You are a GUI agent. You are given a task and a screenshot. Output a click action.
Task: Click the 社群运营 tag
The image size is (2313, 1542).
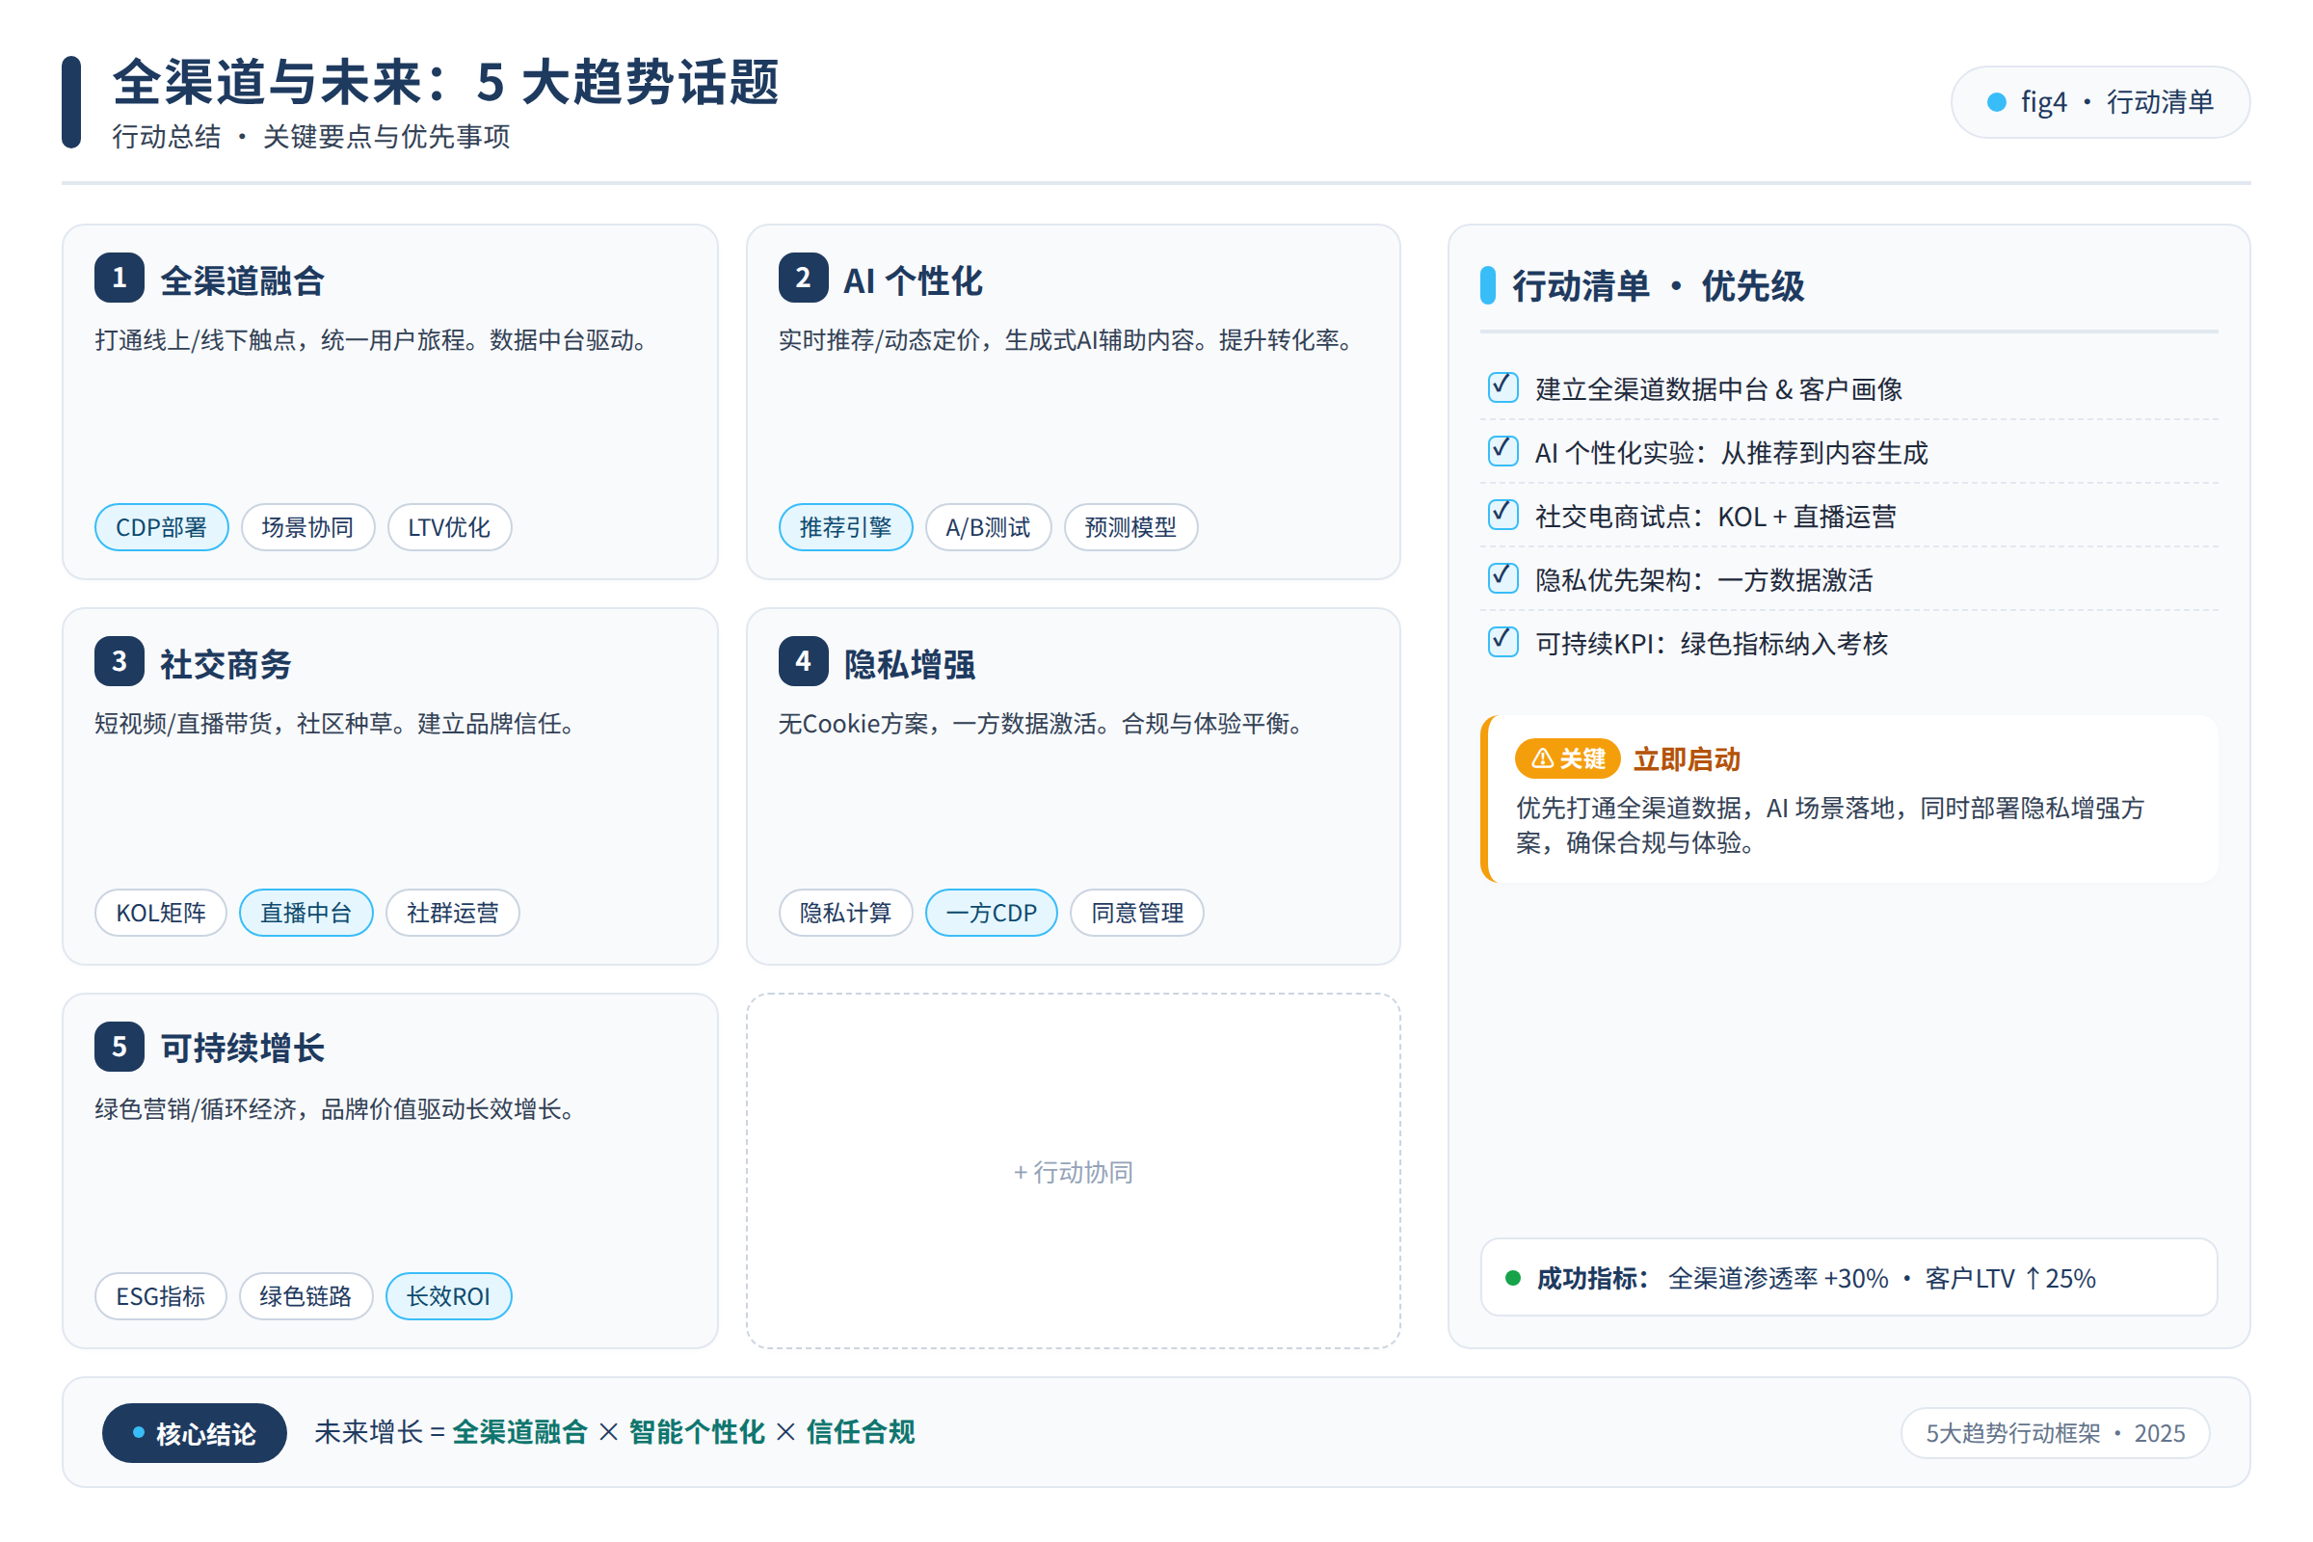coord(453,913)
